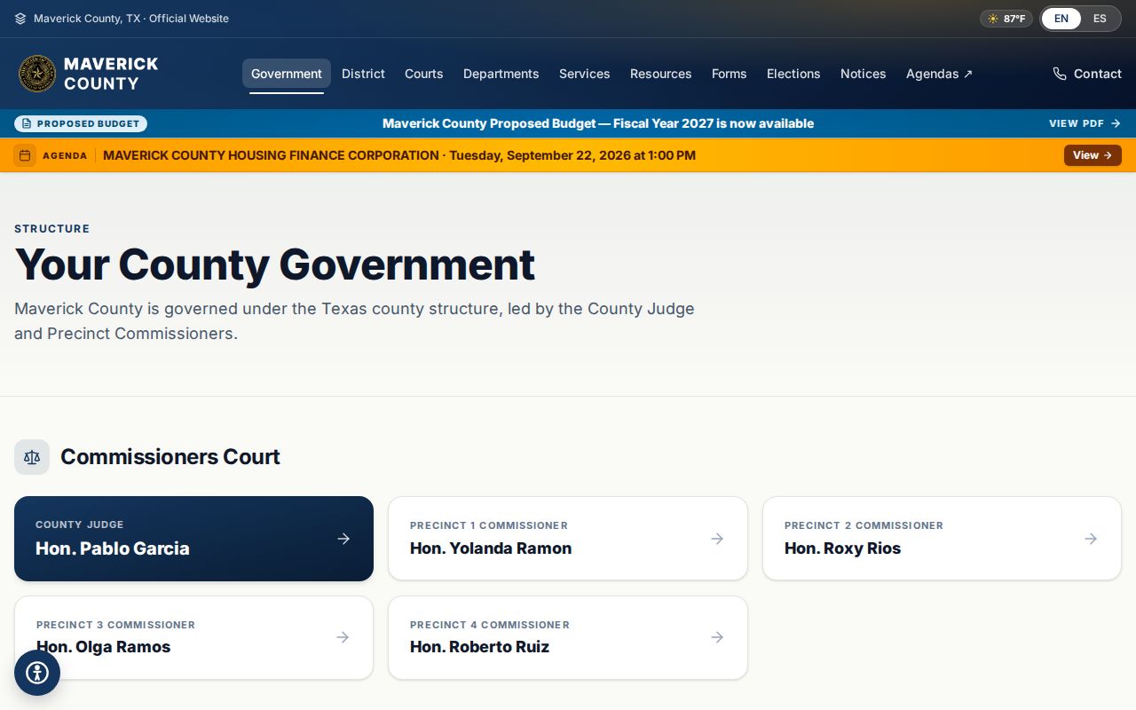This screenshot has width=1136, height=710.
Task: Open the Departments menu
Action: coord(501,74)
